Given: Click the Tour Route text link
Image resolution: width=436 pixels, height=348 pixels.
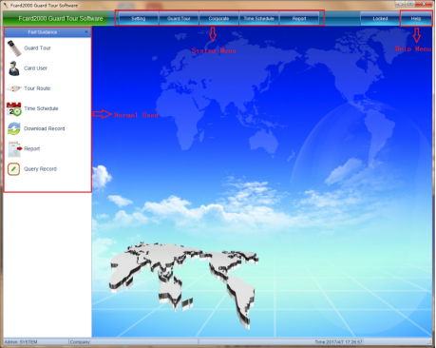Looking at the screenshot, I should click(x=37, y=88).
